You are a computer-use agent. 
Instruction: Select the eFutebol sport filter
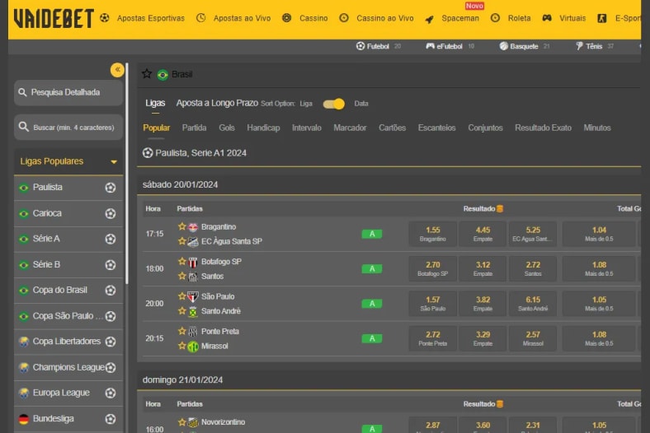point(450,46)
